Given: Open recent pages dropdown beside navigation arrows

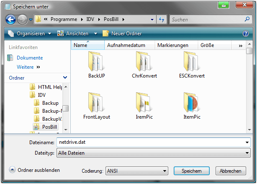Looking at the screenshot, I should pyautogui.click(x=31, y=20).
